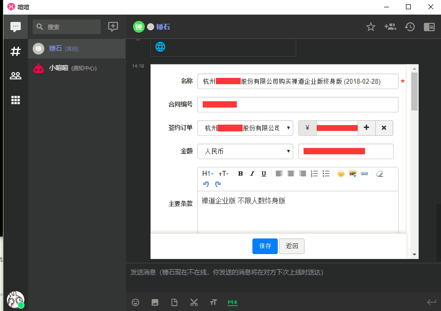The image size is (441, 311).
Task: Click the 锤石 name in the chat header
Action: click(163, 27)
